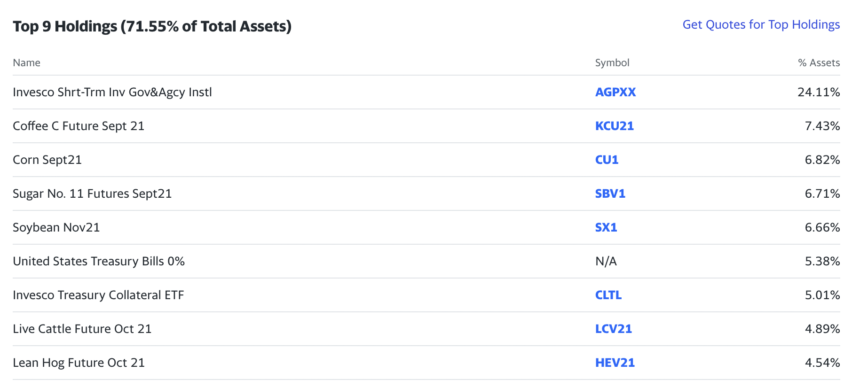
Task: Open the HEV21 symbol link
Action: (615, 363)
